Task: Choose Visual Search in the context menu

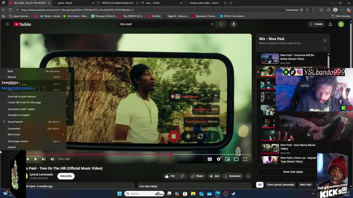Action: [33, 122]
